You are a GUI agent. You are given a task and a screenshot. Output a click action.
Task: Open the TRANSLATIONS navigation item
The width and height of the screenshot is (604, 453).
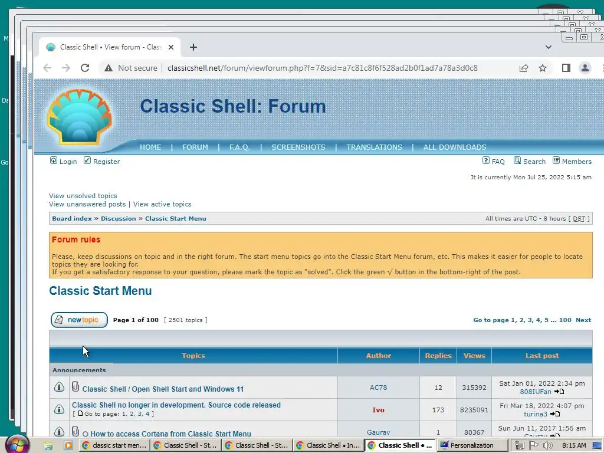(374, 147)
